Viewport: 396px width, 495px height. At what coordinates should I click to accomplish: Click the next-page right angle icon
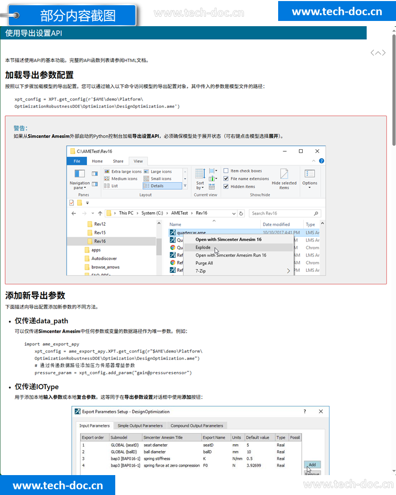[383, 53]
